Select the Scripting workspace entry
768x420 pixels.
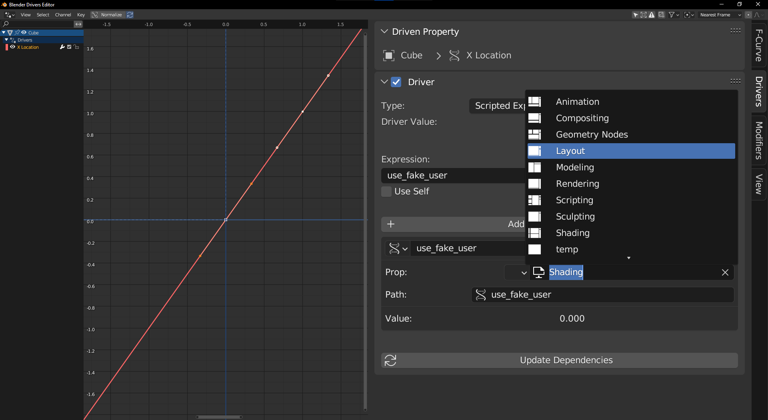(631, 200)
